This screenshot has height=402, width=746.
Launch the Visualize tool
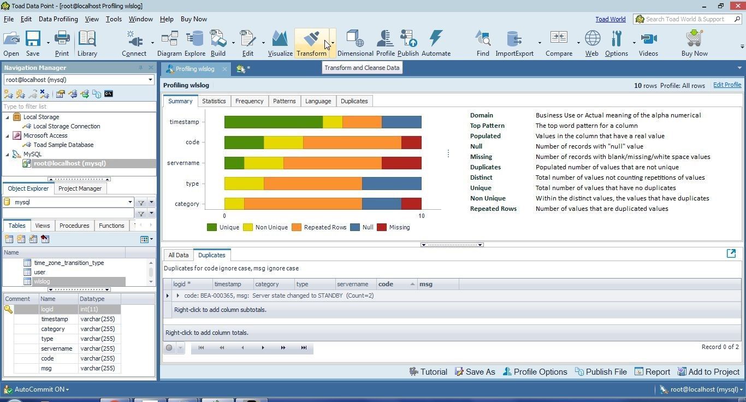(280, 43)
